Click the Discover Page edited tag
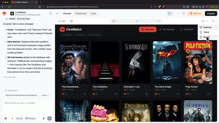The image size is (219, 123). tap(23, 19)
